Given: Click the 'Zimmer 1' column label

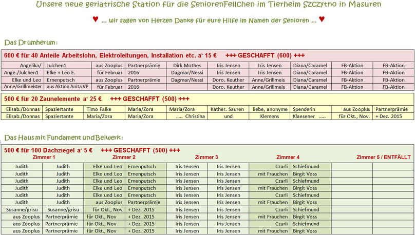Looking at the screenshot, I should point(44,158).
